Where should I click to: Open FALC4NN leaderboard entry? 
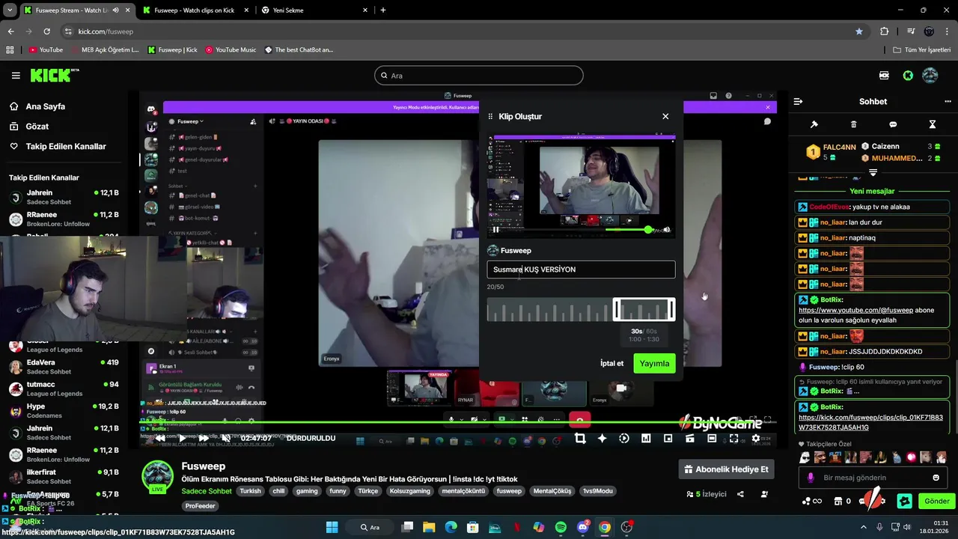point(831,152)
